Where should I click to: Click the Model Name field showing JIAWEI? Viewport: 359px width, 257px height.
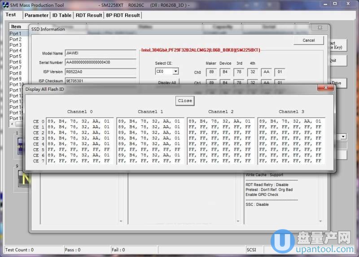click(x=101, y=53)
